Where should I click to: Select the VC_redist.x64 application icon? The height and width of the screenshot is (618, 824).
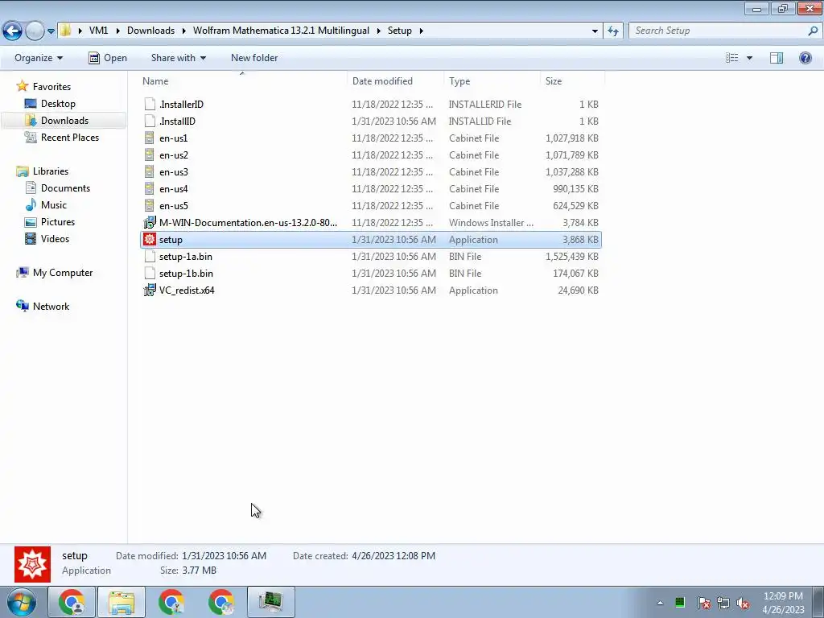(x=150, y=290)
